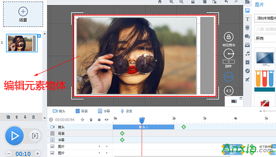Open the music note panel icon
This screenshot has width=276, height=157.
(248, 54)
